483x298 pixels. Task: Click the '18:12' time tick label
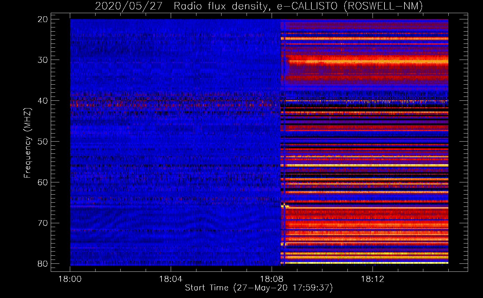[x=373, y=279]
